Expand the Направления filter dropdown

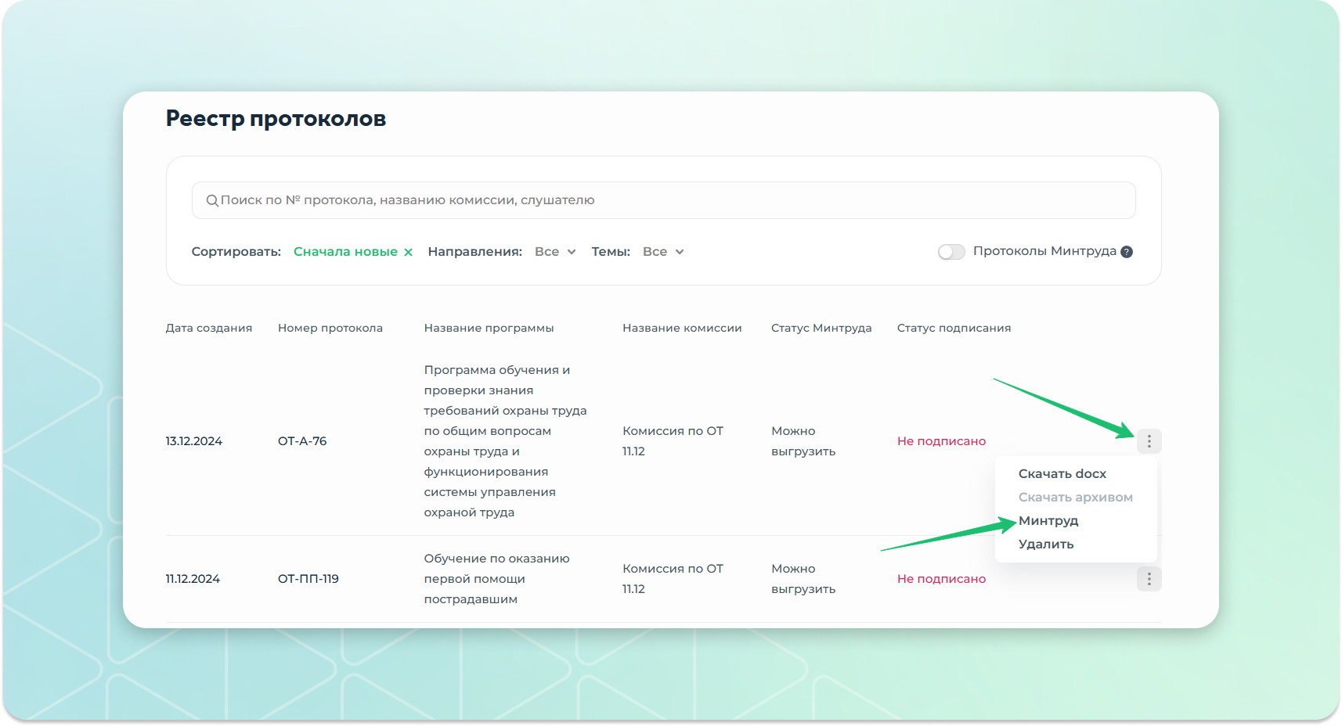555,252
